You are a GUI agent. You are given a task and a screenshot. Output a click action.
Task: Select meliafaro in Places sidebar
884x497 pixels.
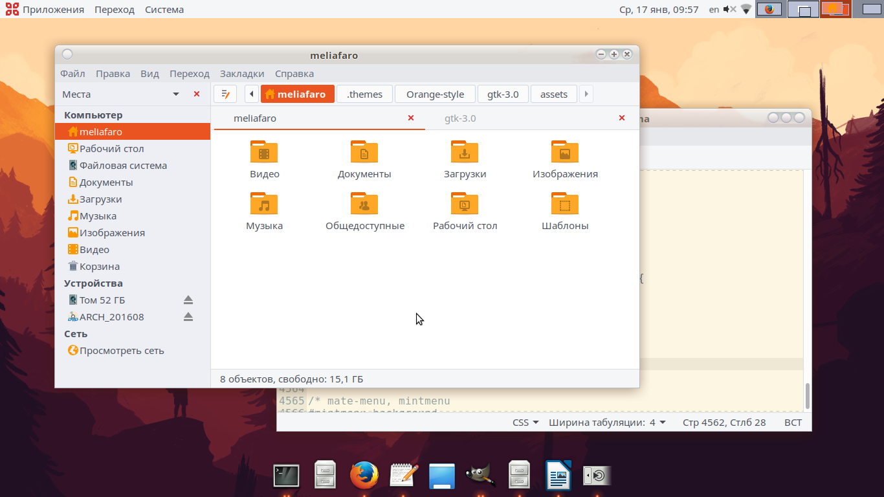(x=133, y=132)
